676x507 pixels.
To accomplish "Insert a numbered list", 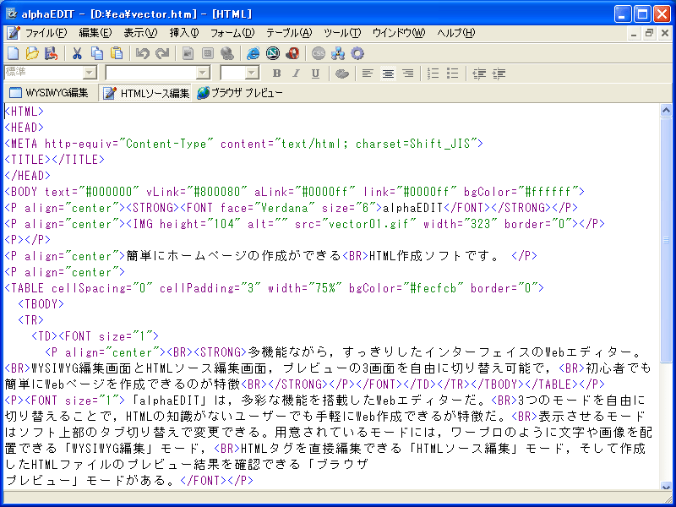I will [433, 74].
